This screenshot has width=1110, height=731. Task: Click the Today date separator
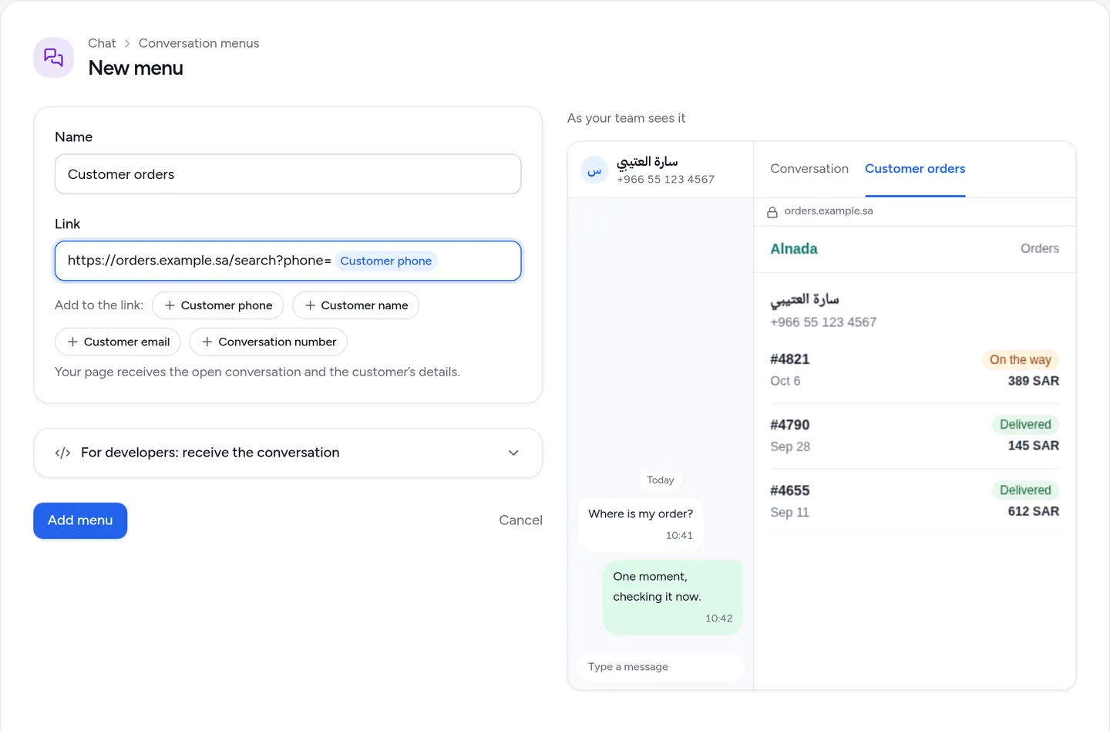661,480
